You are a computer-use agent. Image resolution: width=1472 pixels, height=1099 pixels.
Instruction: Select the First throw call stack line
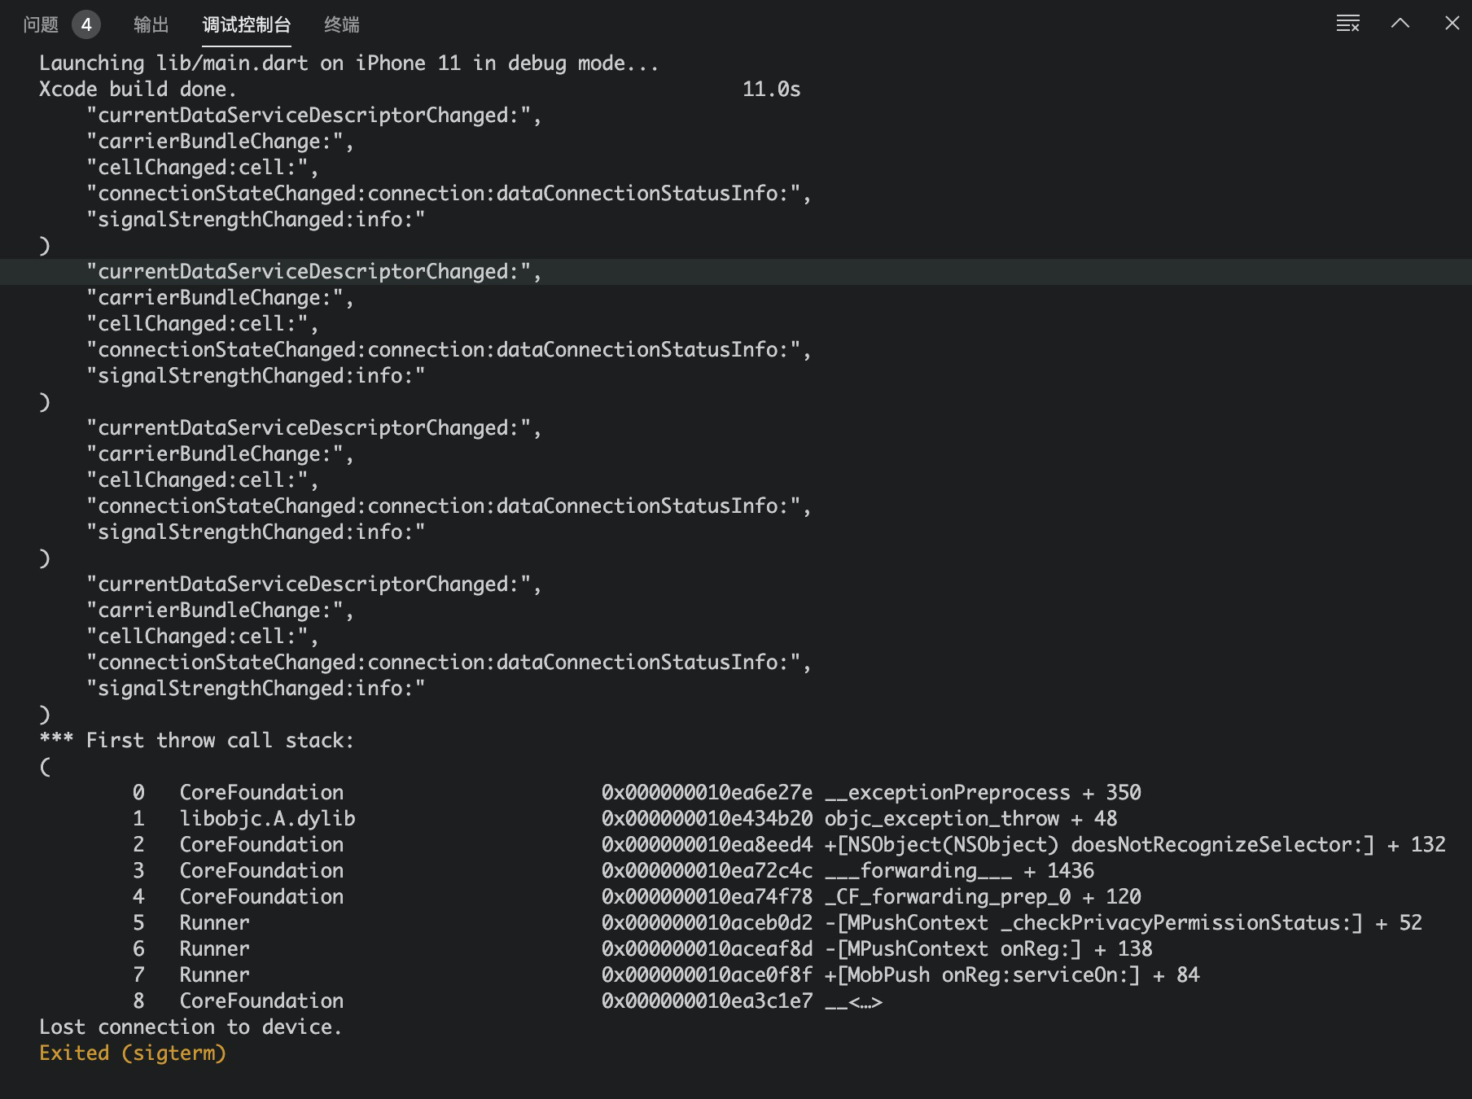[x=196, y=740]
